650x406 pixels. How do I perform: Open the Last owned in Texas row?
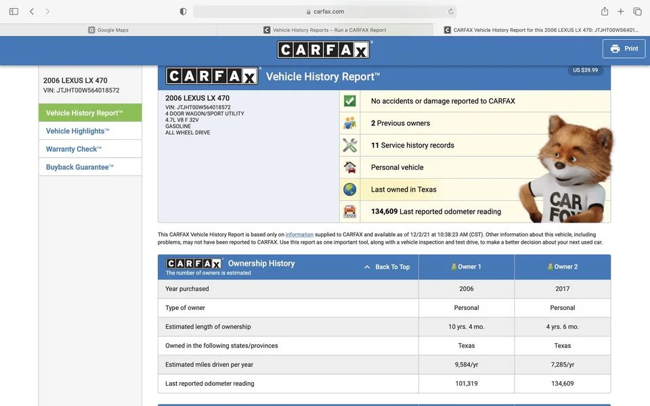pyautogui.click(x=475, y=189)
